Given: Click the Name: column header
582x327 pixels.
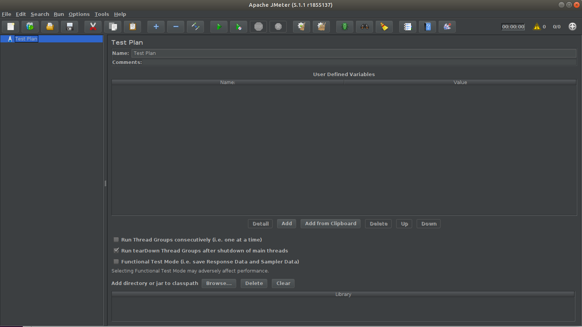Looking at the screenshot, I should 227,82.
